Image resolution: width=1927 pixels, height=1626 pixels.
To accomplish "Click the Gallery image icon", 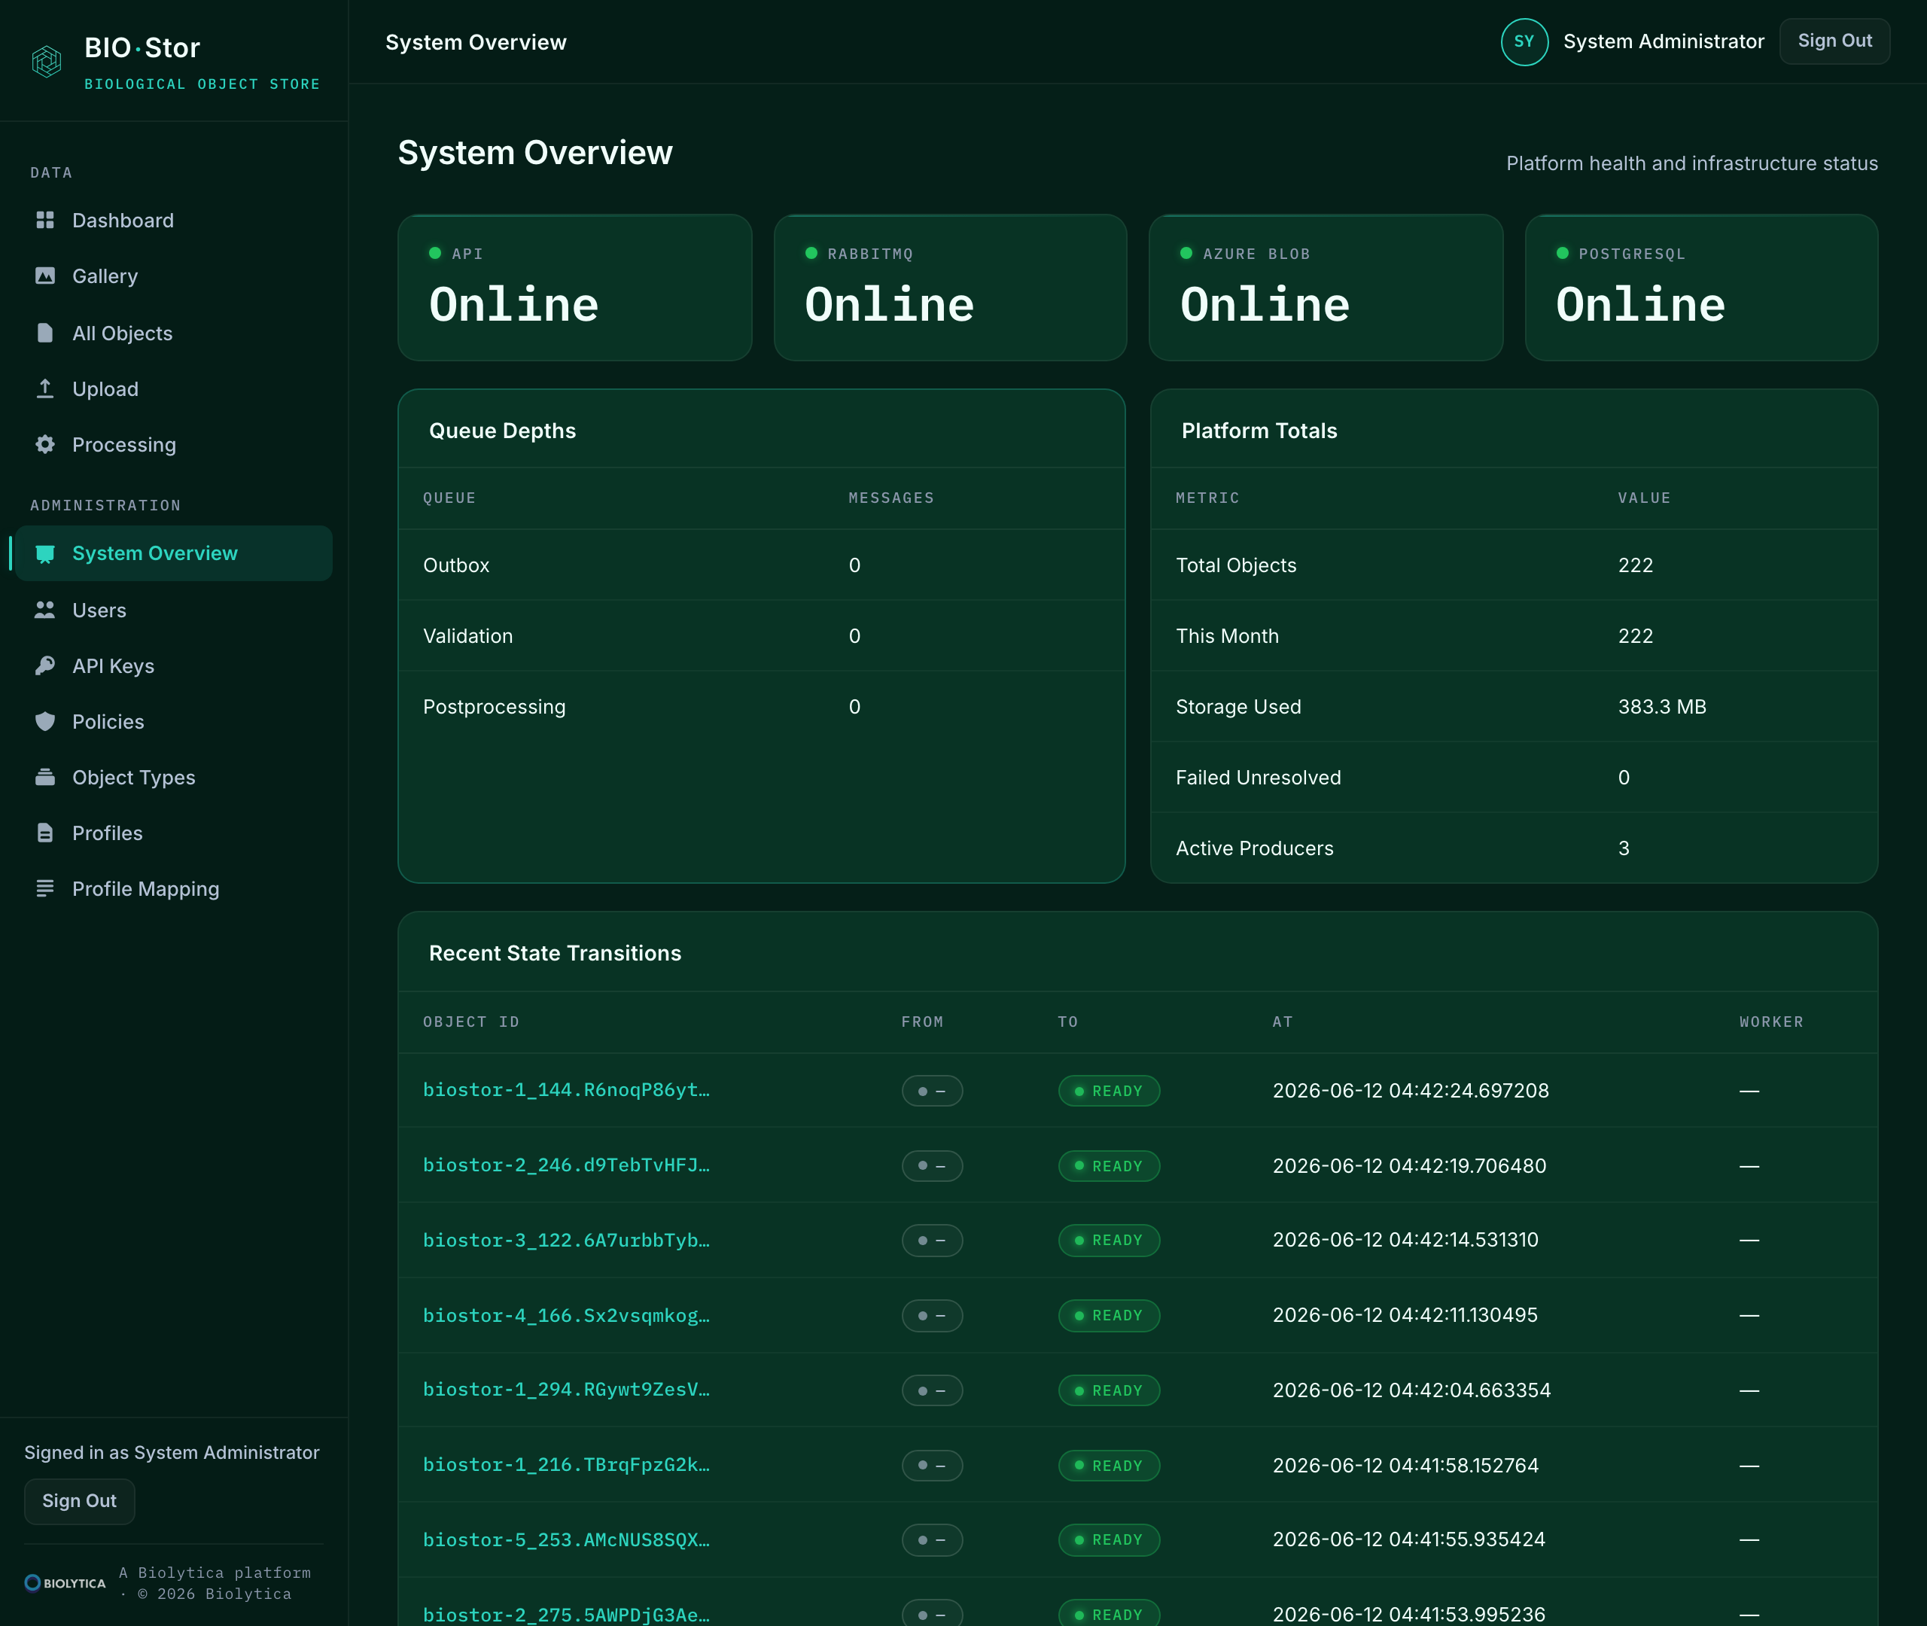I will click(x=45, y=276).
